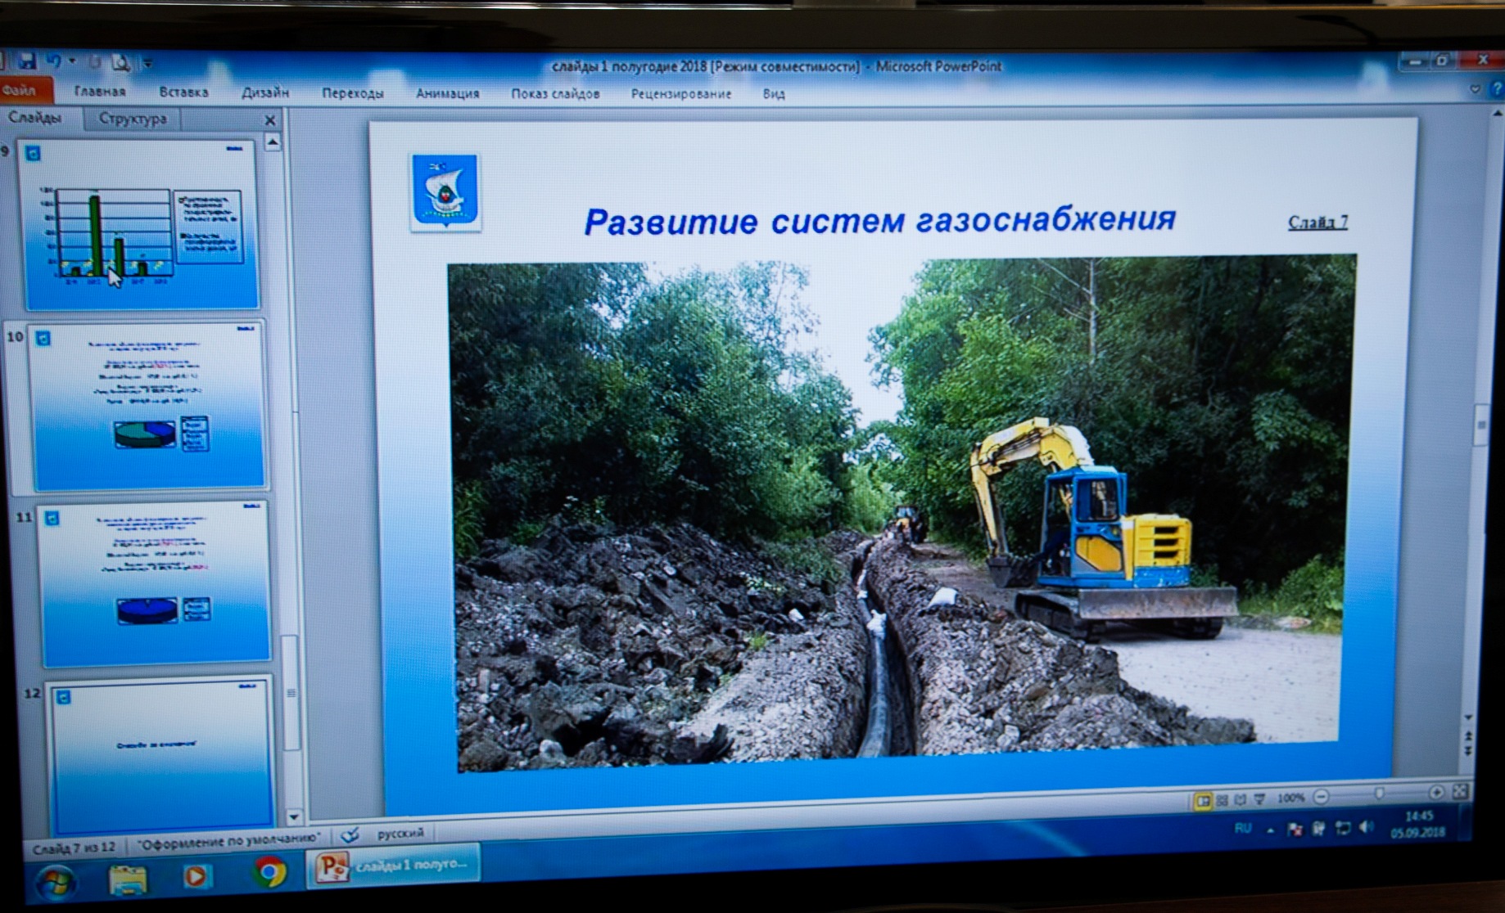The width and height of the screenshot is (1505, 913).
Task: Open the Файл menu
Action: click(x=20, y=90)
